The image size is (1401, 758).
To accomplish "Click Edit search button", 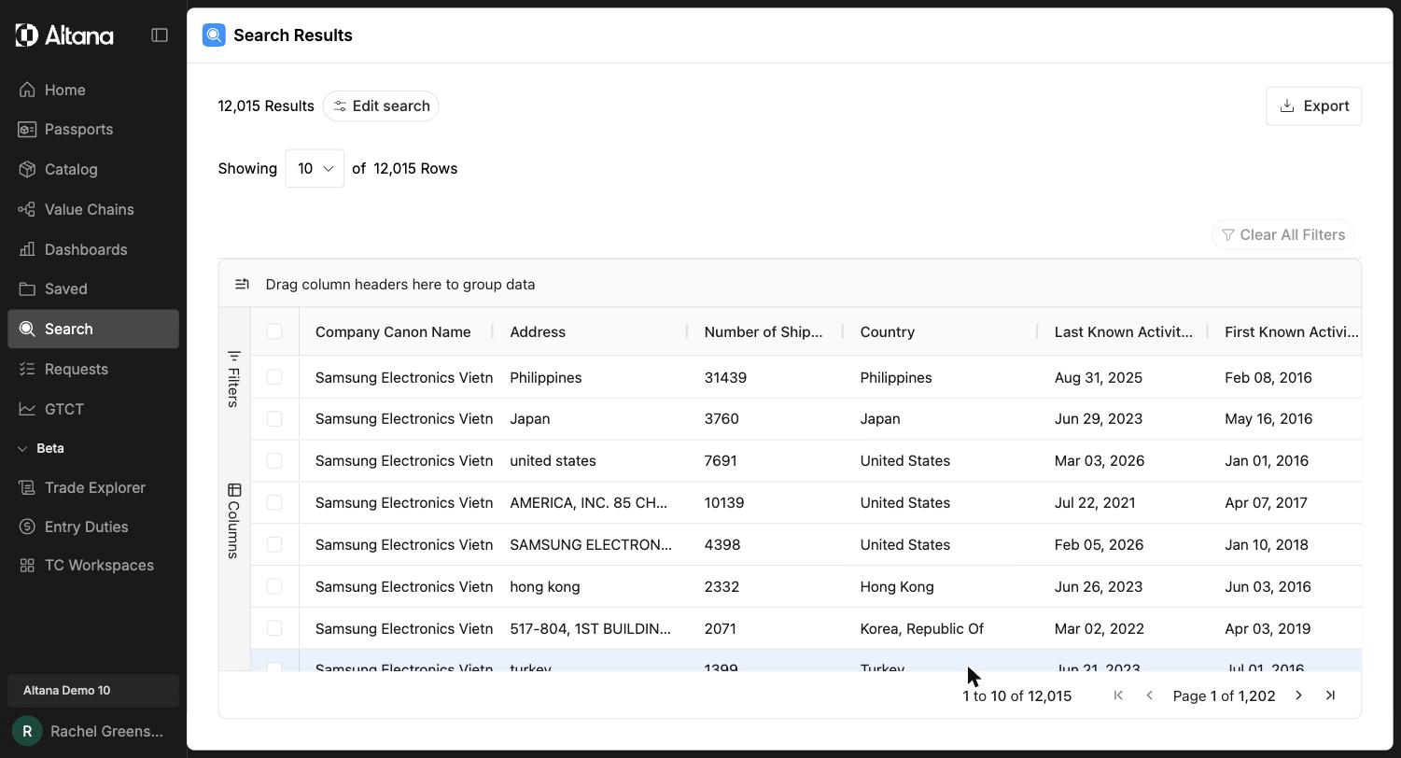I will 381,105.
